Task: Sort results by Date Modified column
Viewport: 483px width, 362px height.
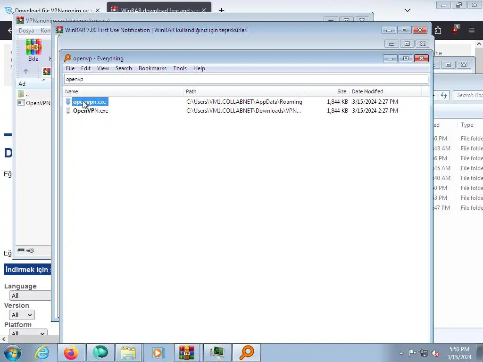Action: click(385, 91)
